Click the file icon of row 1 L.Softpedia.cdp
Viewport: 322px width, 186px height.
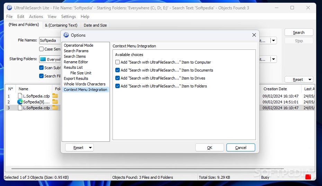click(20, 96)
